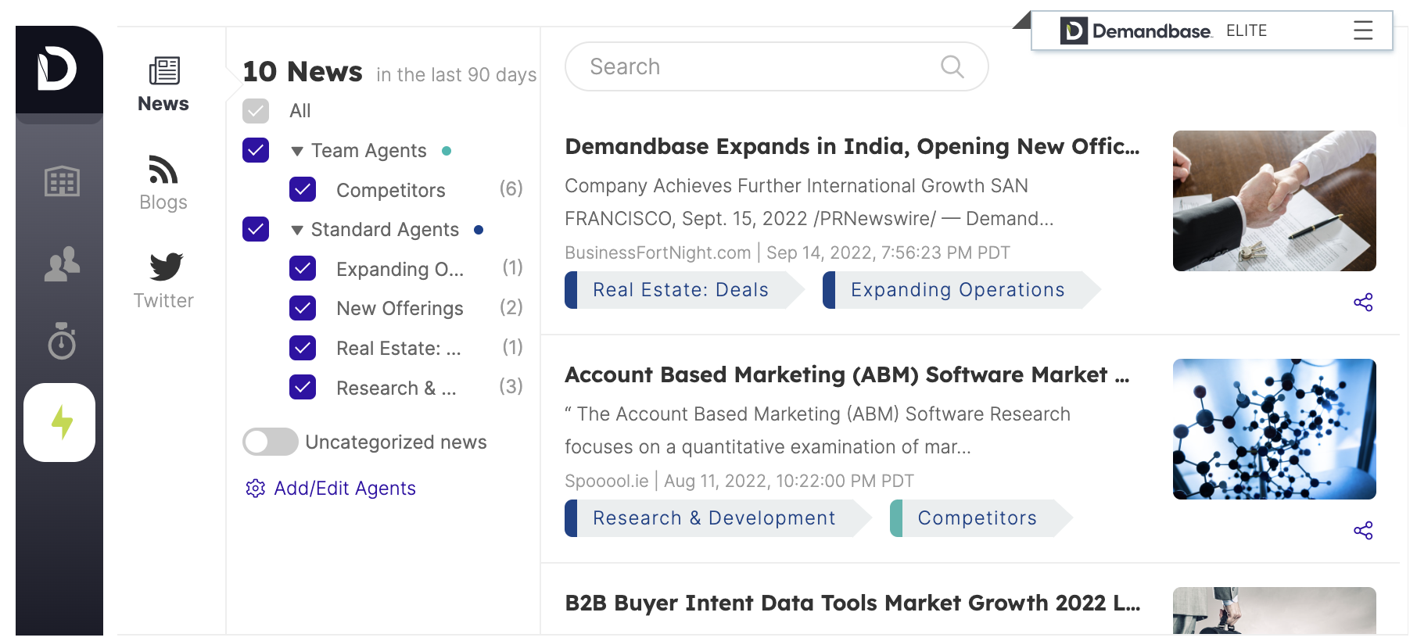Switch to the Blogs tab
1417x641 pixels.
tap(163, 184)
